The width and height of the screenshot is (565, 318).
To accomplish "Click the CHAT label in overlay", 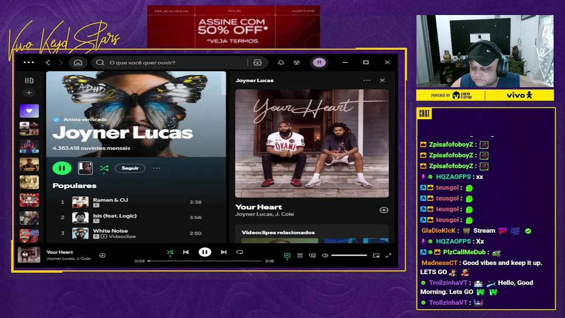I will tap(424, 114).
